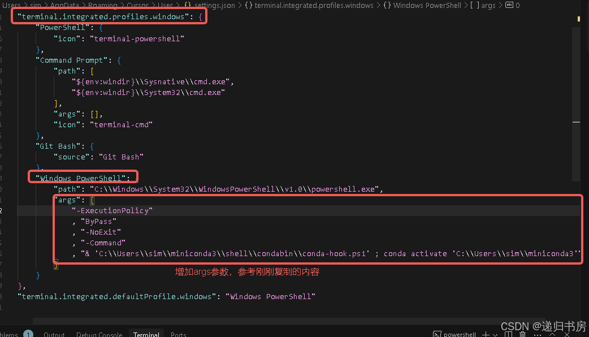Click the "source": "Git Bash" line

click(x=98, y=157)
